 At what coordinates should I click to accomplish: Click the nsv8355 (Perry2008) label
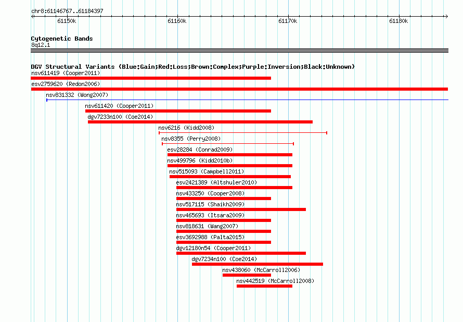click(x=191, y=139)
